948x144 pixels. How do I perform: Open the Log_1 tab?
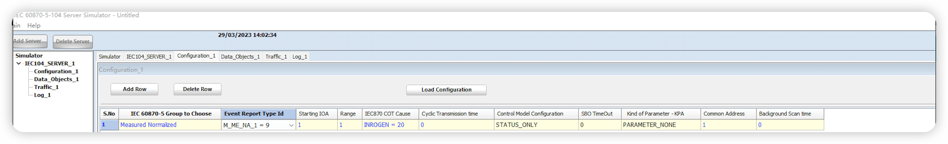click(299, 57)
